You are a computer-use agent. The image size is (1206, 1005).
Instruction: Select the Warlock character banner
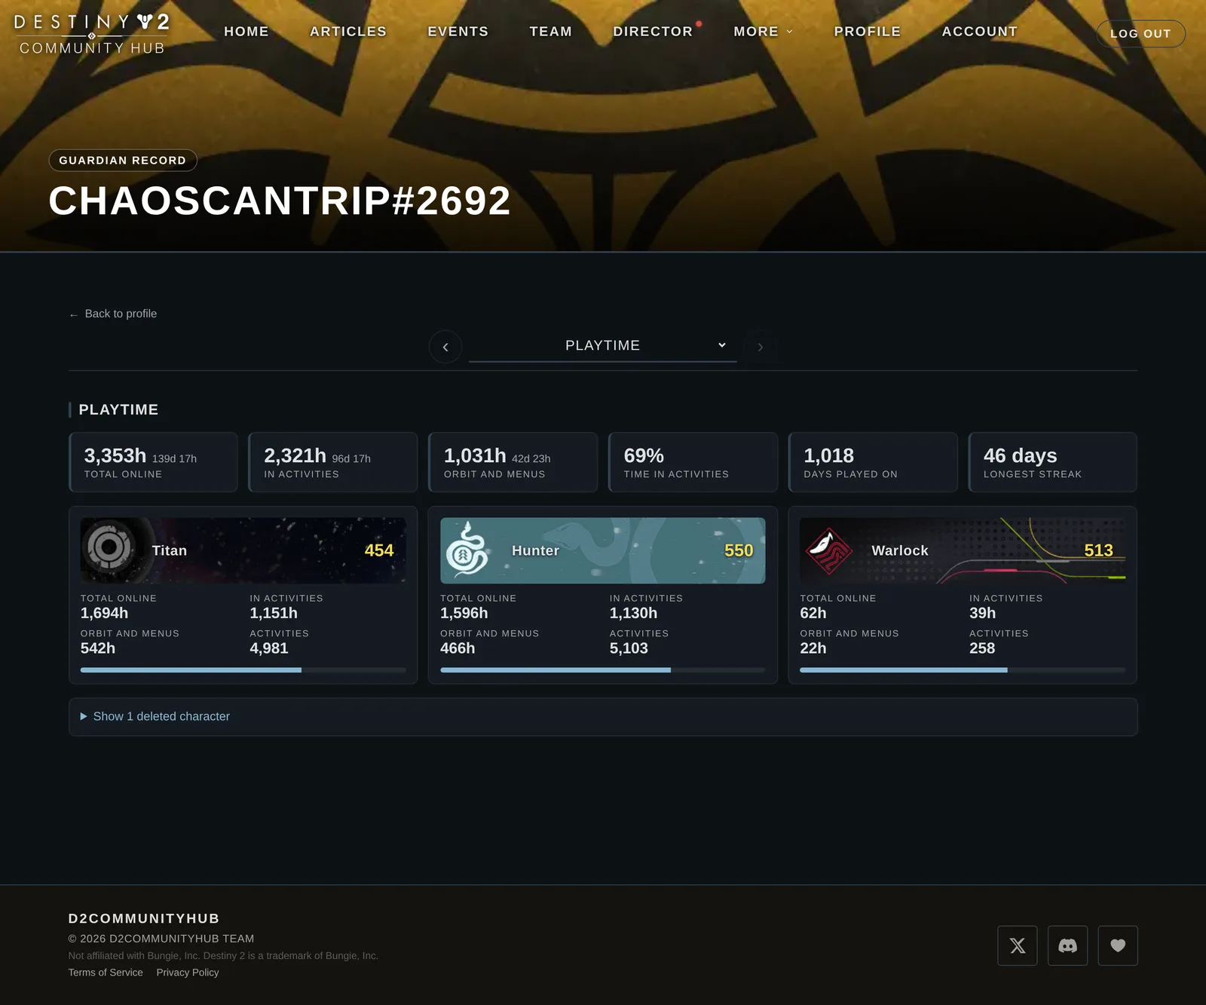(963, 550)
